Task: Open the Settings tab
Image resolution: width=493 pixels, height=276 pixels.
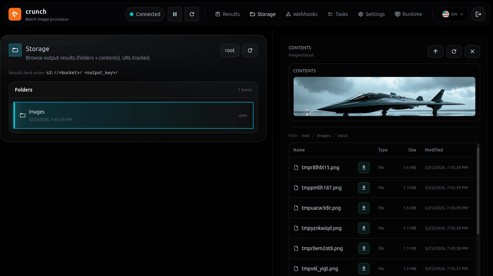Action: tap(371, 14)
